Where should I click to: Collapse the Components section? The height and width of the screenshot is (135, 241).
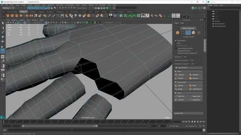[188, 82]
